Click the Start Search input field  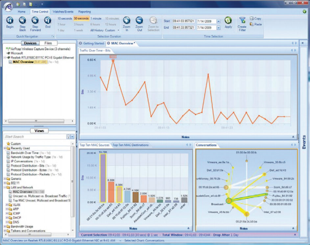coord(35,137)
